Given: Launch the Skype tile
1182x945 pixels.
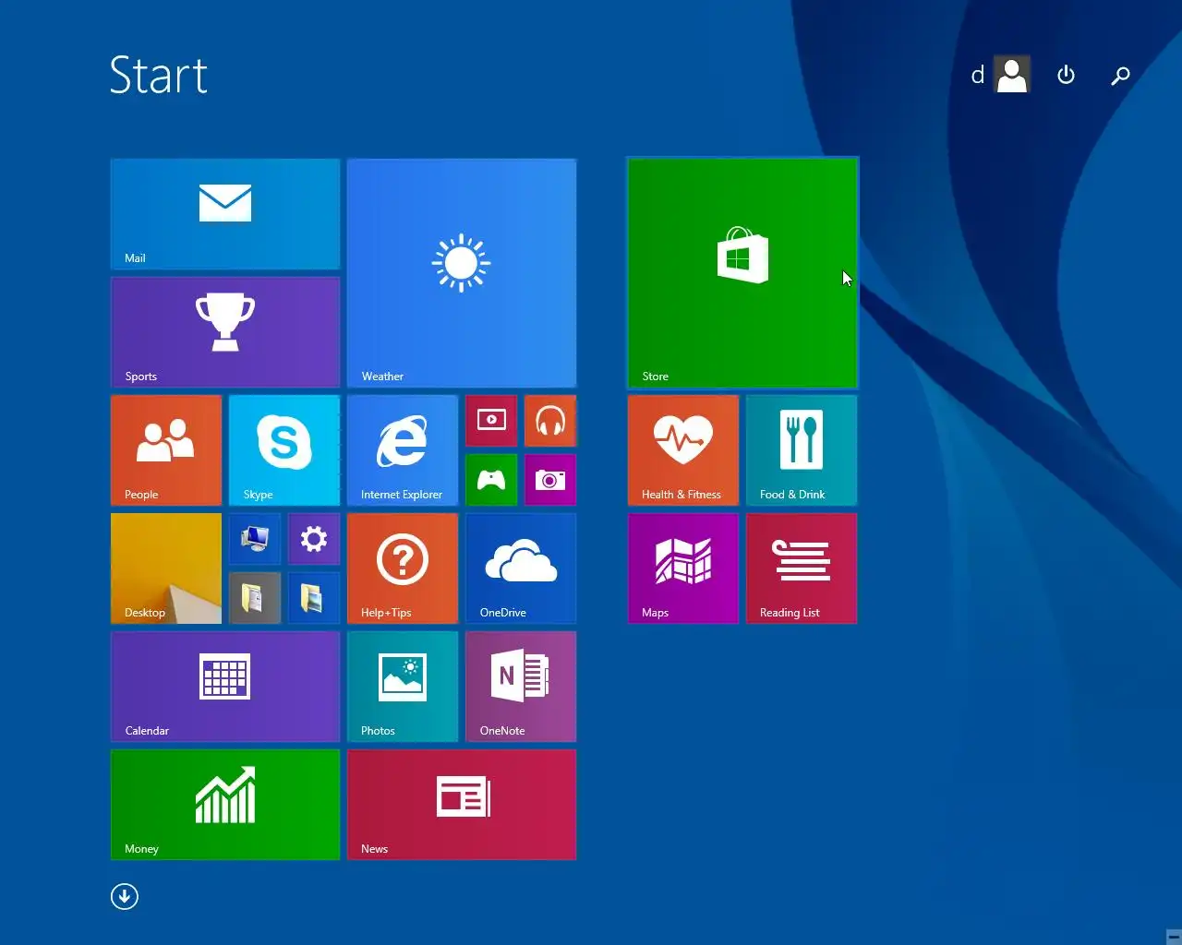Looking at the screenshot, I should point(284,450).
